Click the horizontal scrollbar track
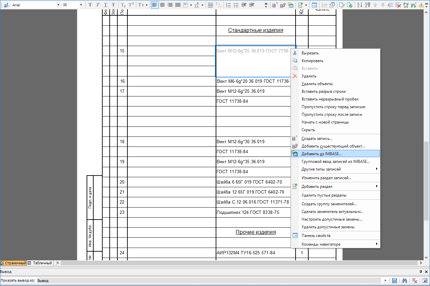 pyautogui.click(x=234, y=263)
